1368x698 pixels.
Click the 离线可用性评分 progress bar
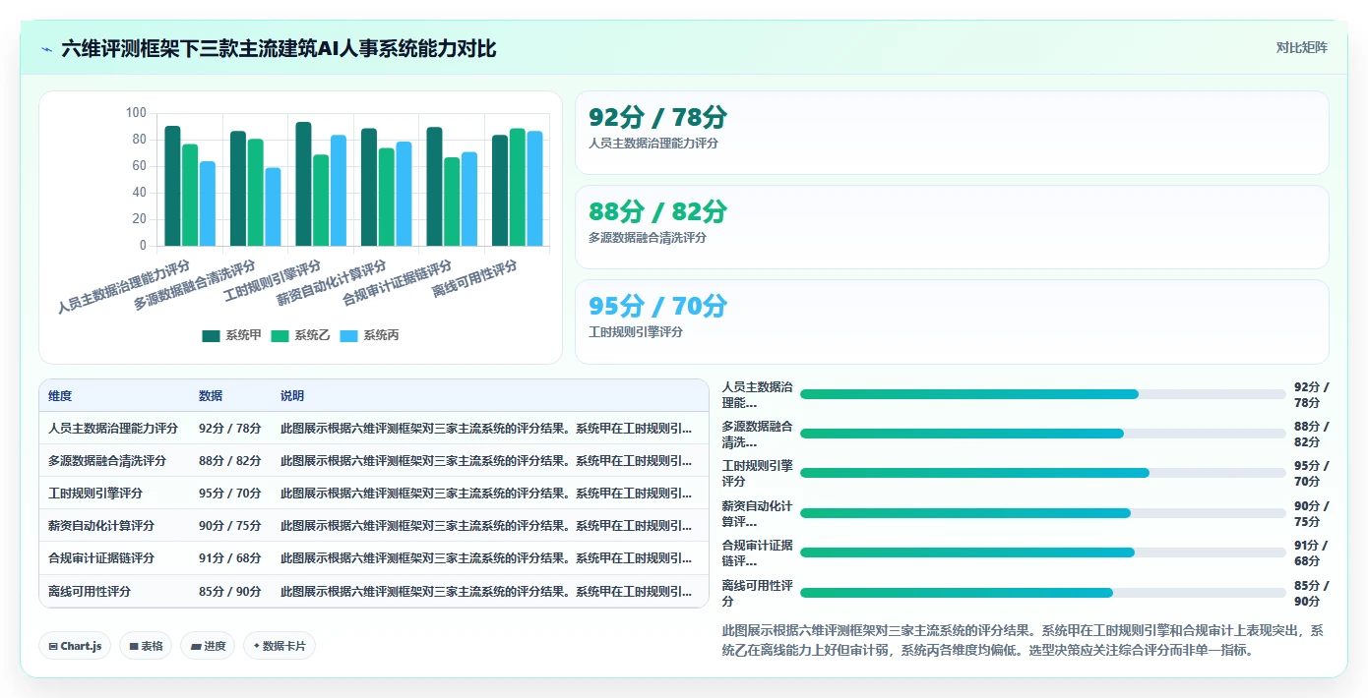[x=1043, y=593]
